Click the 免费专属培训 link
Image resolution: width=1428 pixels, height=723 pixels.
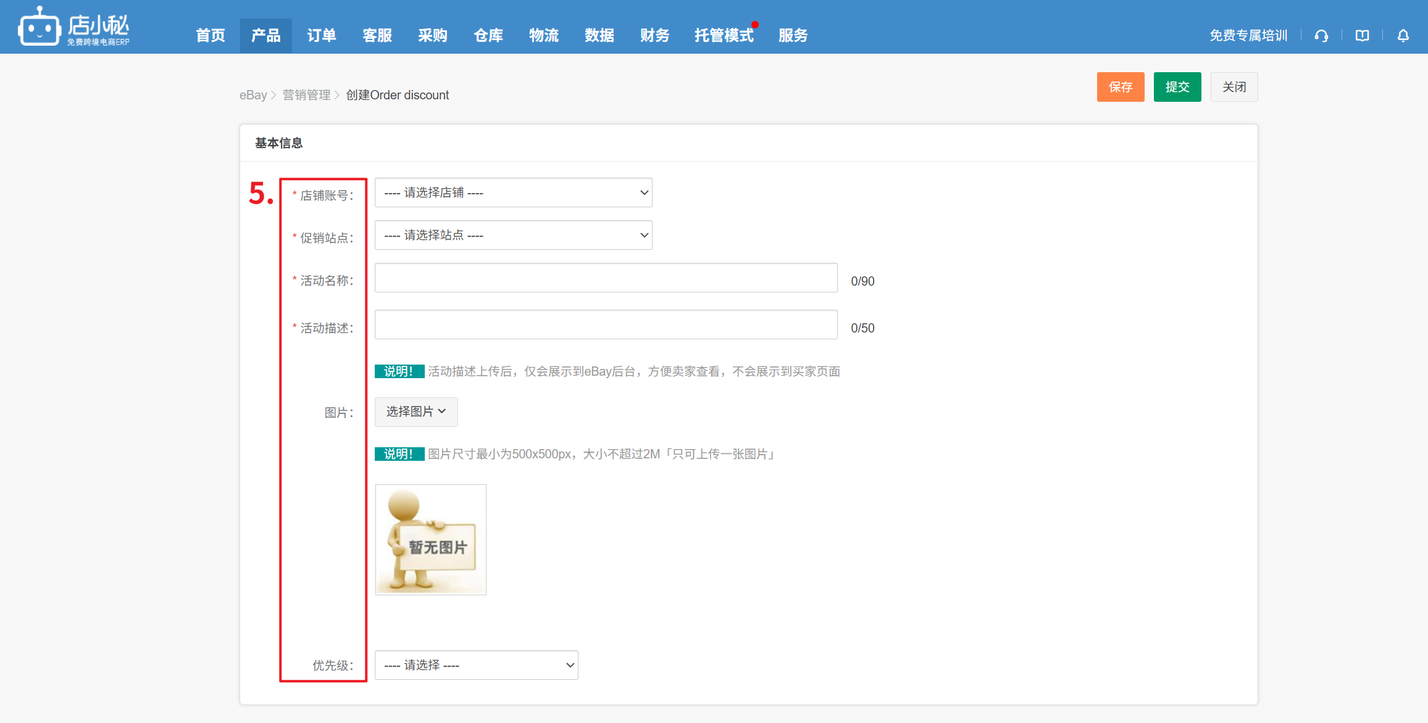coord(1248,36)
